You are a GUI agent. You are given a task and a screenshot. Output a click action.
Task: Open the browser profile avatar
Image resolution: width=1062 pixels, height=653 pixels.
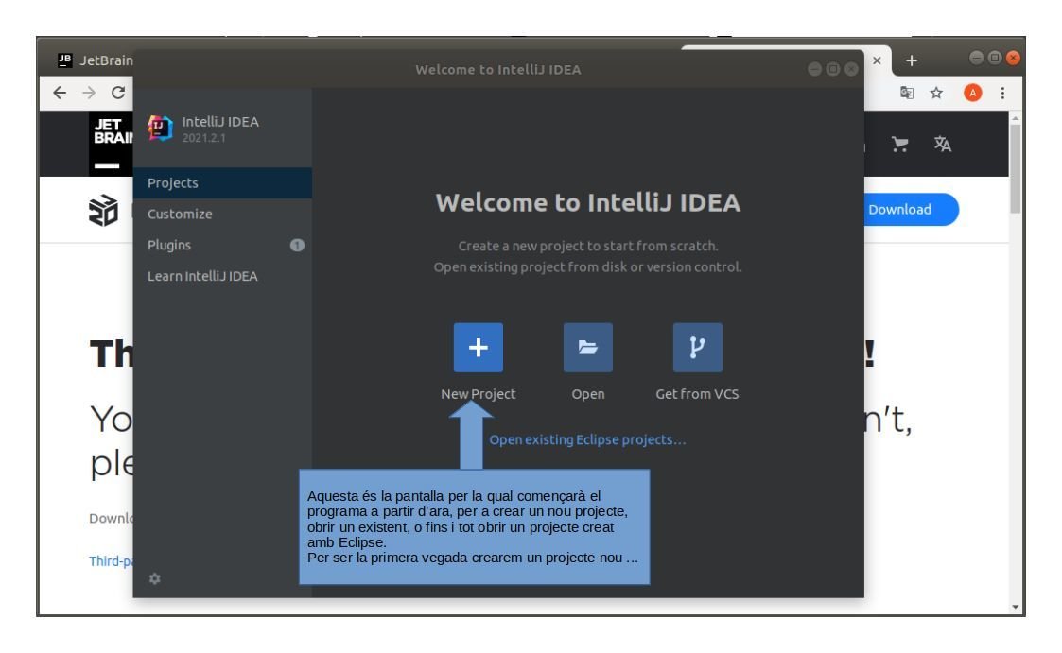click(972, 93)
